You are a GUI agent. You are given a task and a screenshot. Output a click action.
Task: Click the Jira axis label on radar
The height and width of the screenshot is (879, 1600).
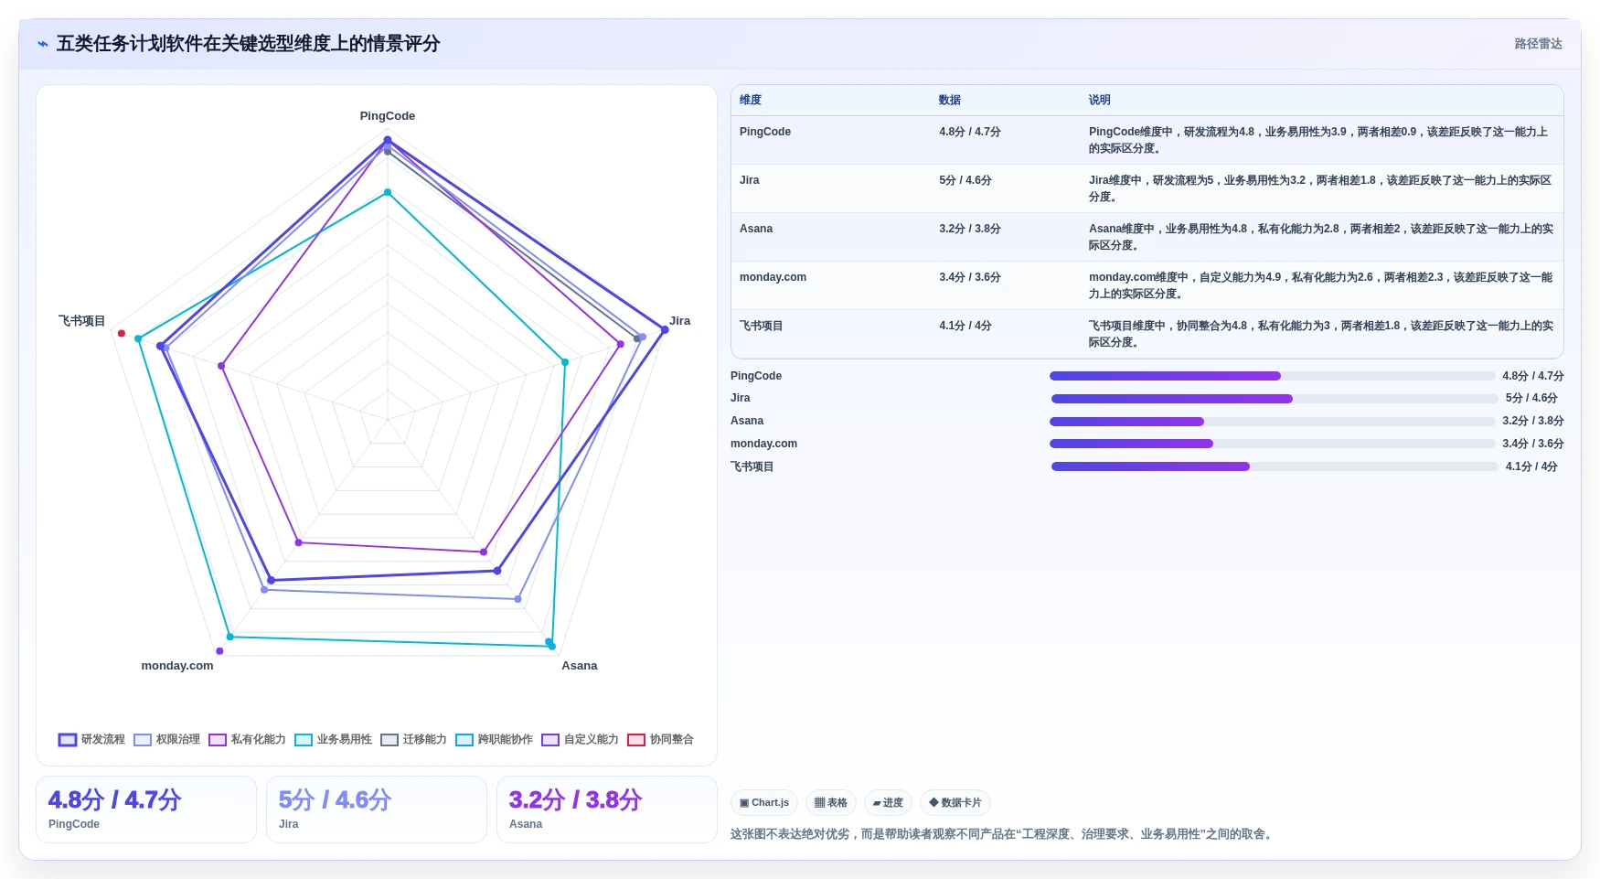[679, 321]
